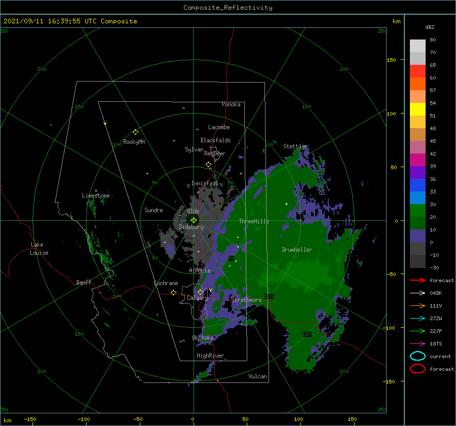
Task: Select the bright blue 33–36 dBZ swatch
Action: coord(417,185)
